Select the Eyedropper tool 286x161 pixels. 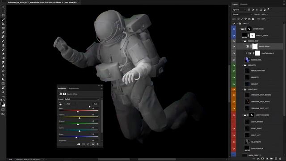coord(3,33)
